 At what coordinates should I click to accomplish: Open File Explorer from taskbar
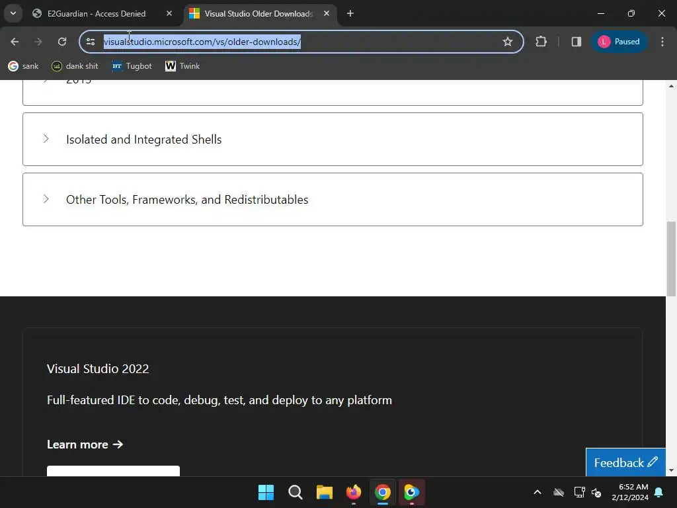[324, 492]
